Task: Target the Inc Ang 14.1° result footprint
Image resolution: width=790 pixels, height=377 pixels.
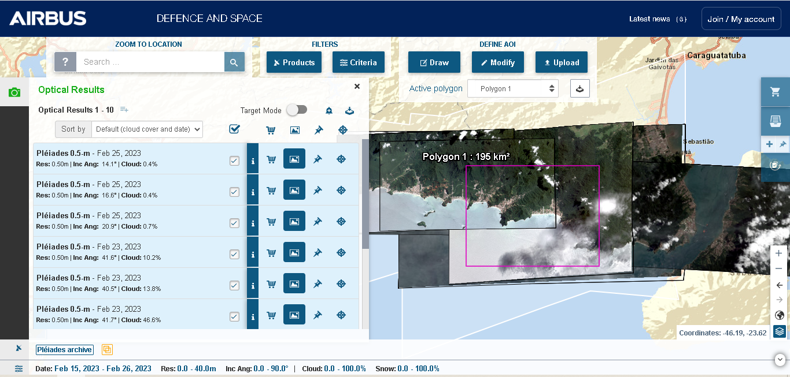Action: 341,159
